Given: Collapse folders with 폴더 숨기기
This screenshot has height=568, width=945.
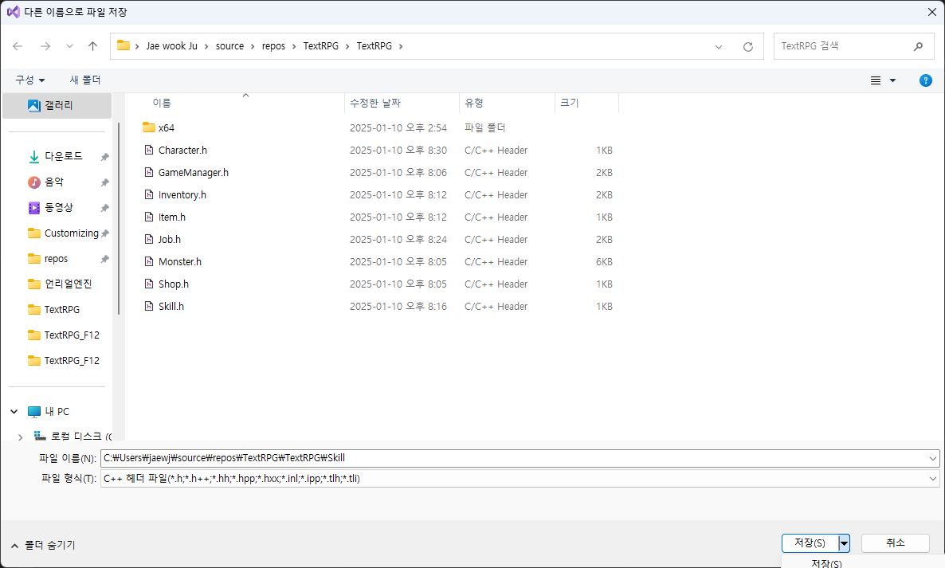Looking at the screenshot, I should (x=43, y=545).
